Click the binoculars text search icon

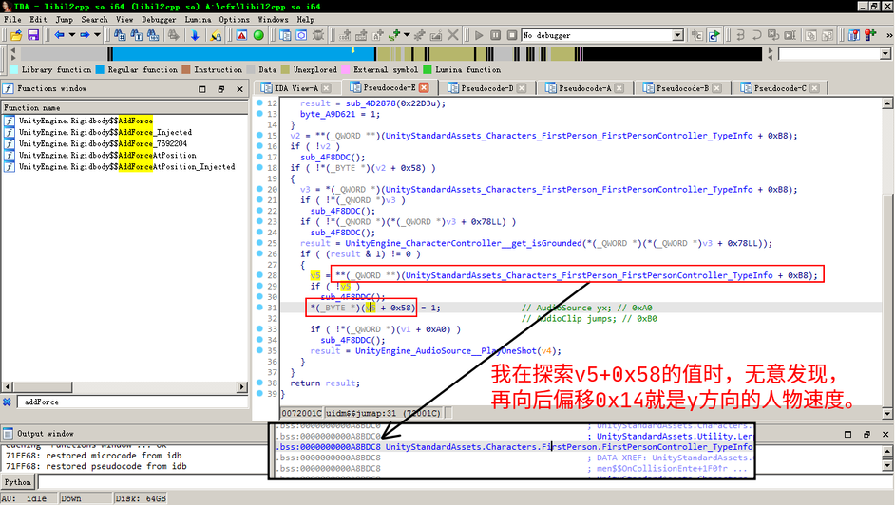click(137, 35)
